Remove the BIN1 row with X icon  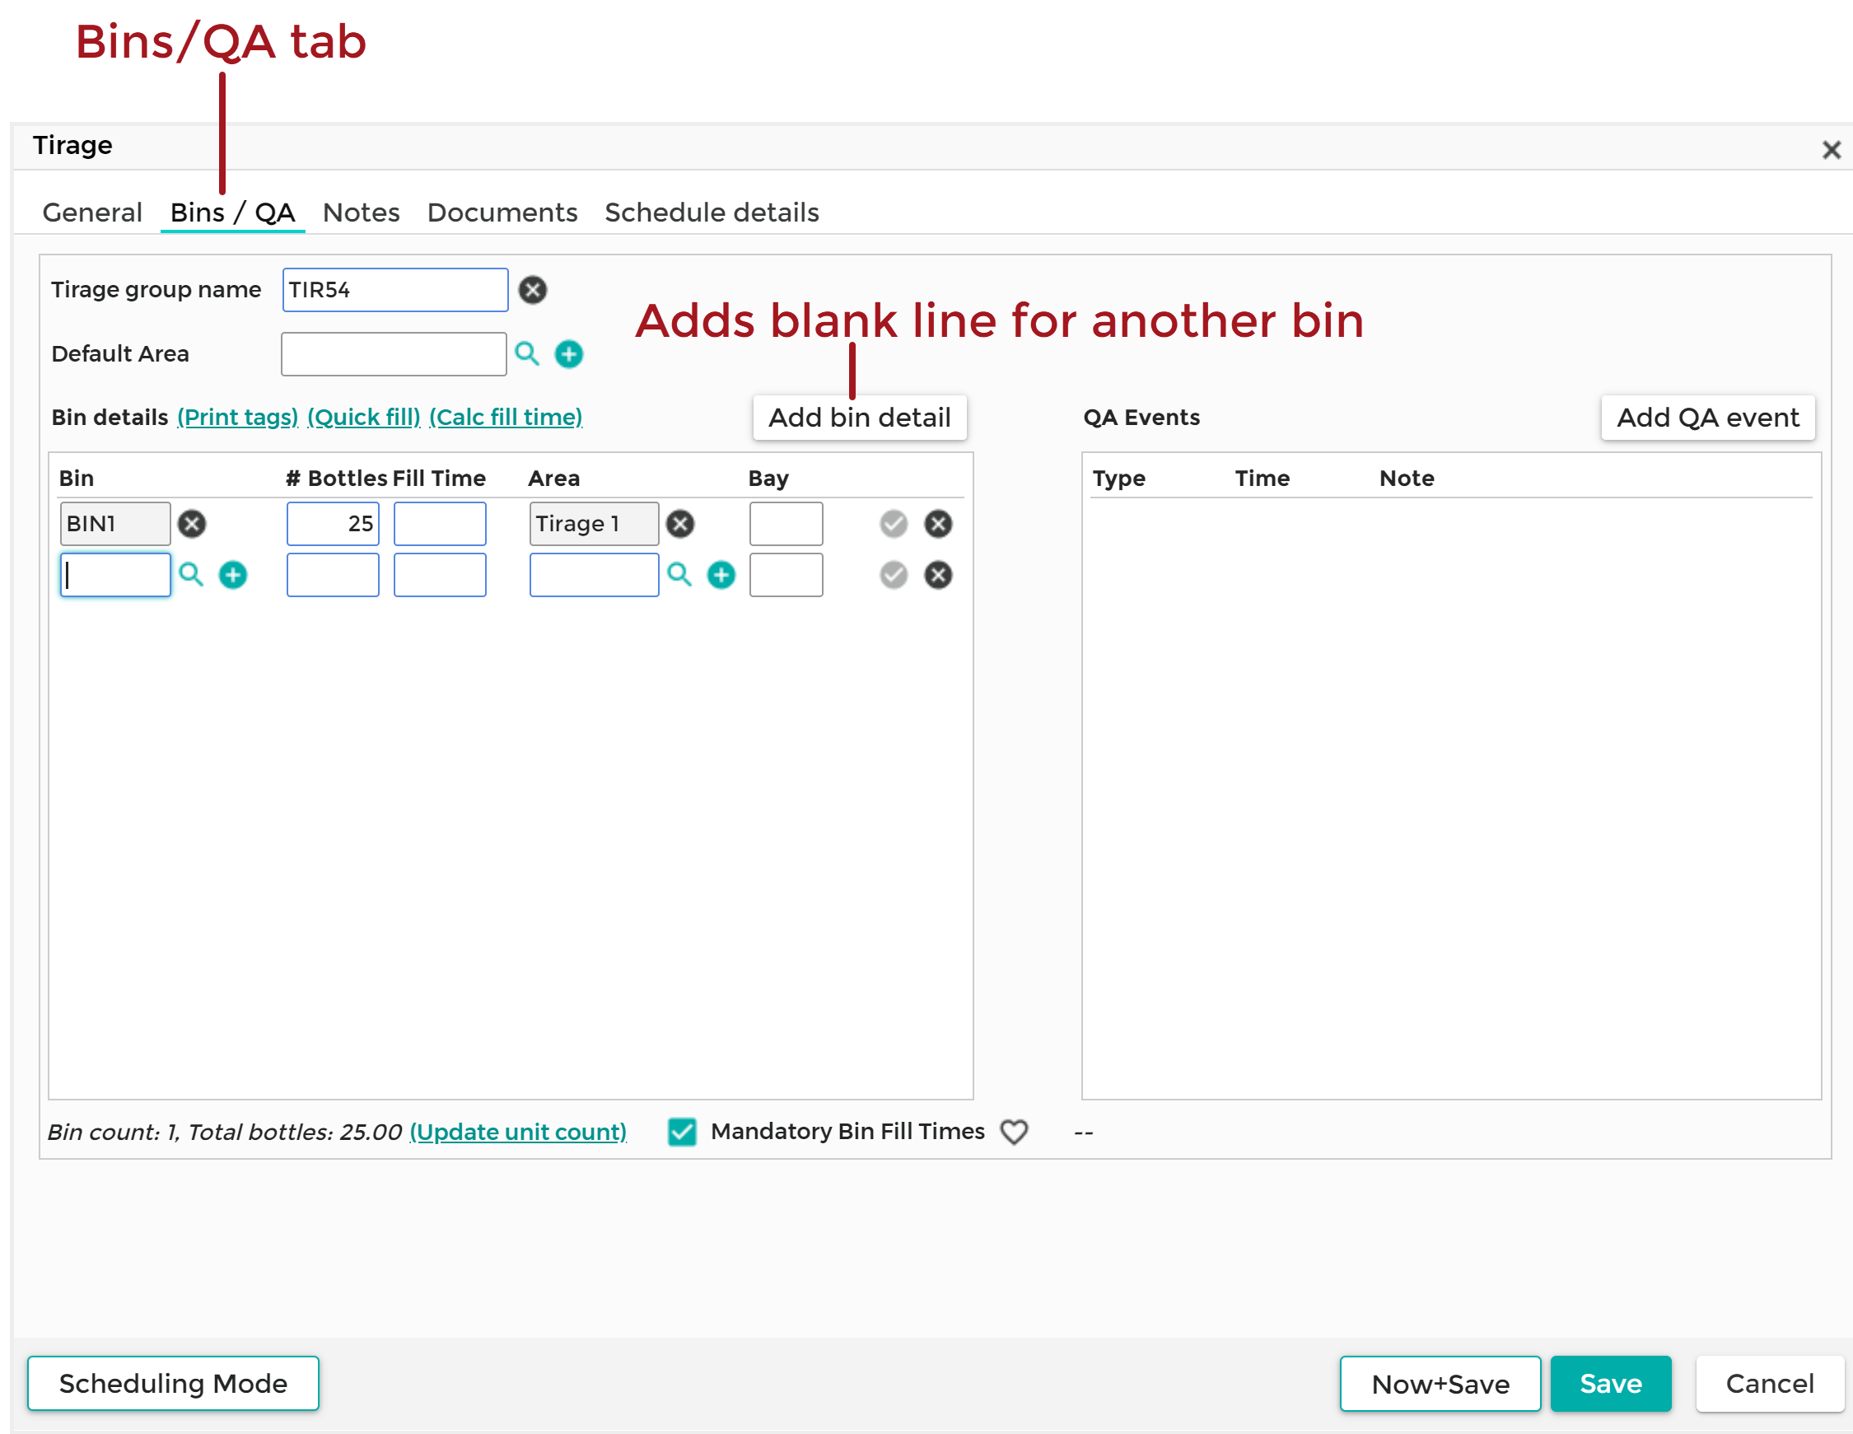[x=937, y=524]
